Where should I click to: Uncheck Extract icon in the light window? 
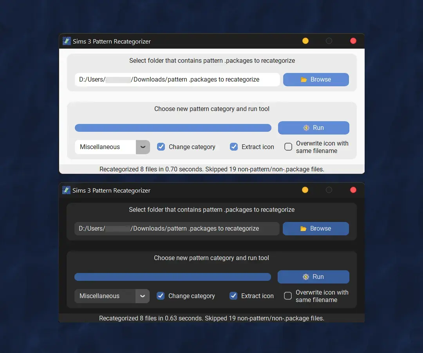[234, 147]
